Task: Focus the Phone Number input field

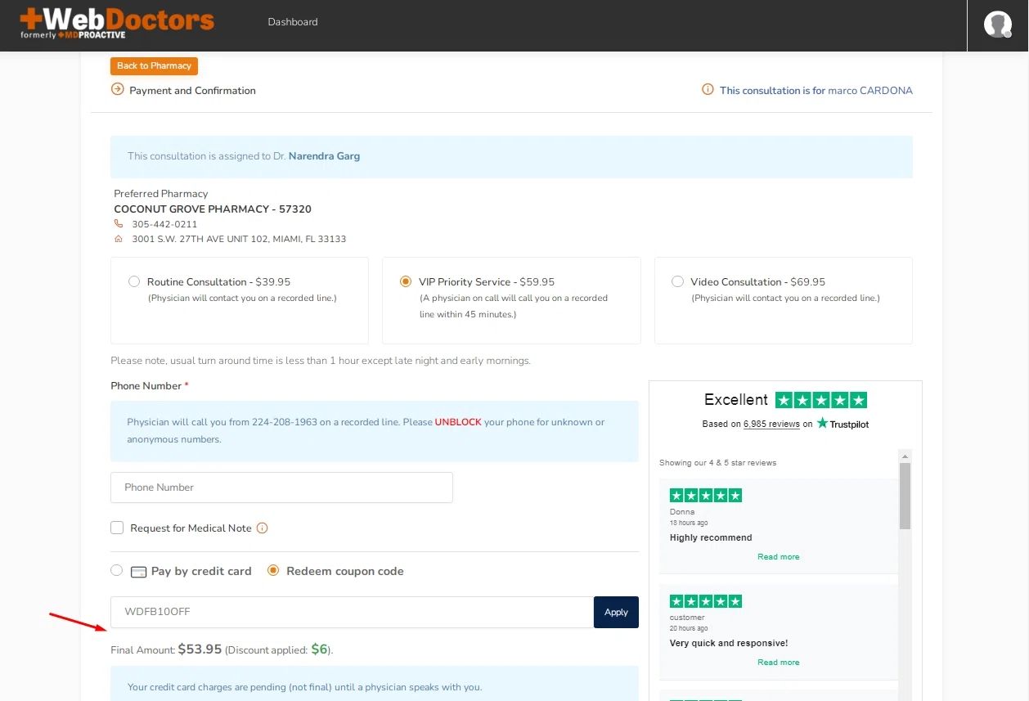Action: (281, 488)
